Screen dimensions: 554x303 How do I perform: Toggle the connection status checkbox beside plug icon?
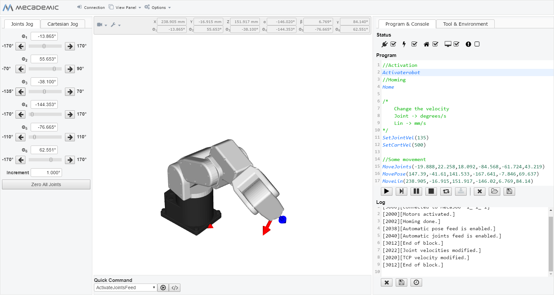click(x=393, y=44)
